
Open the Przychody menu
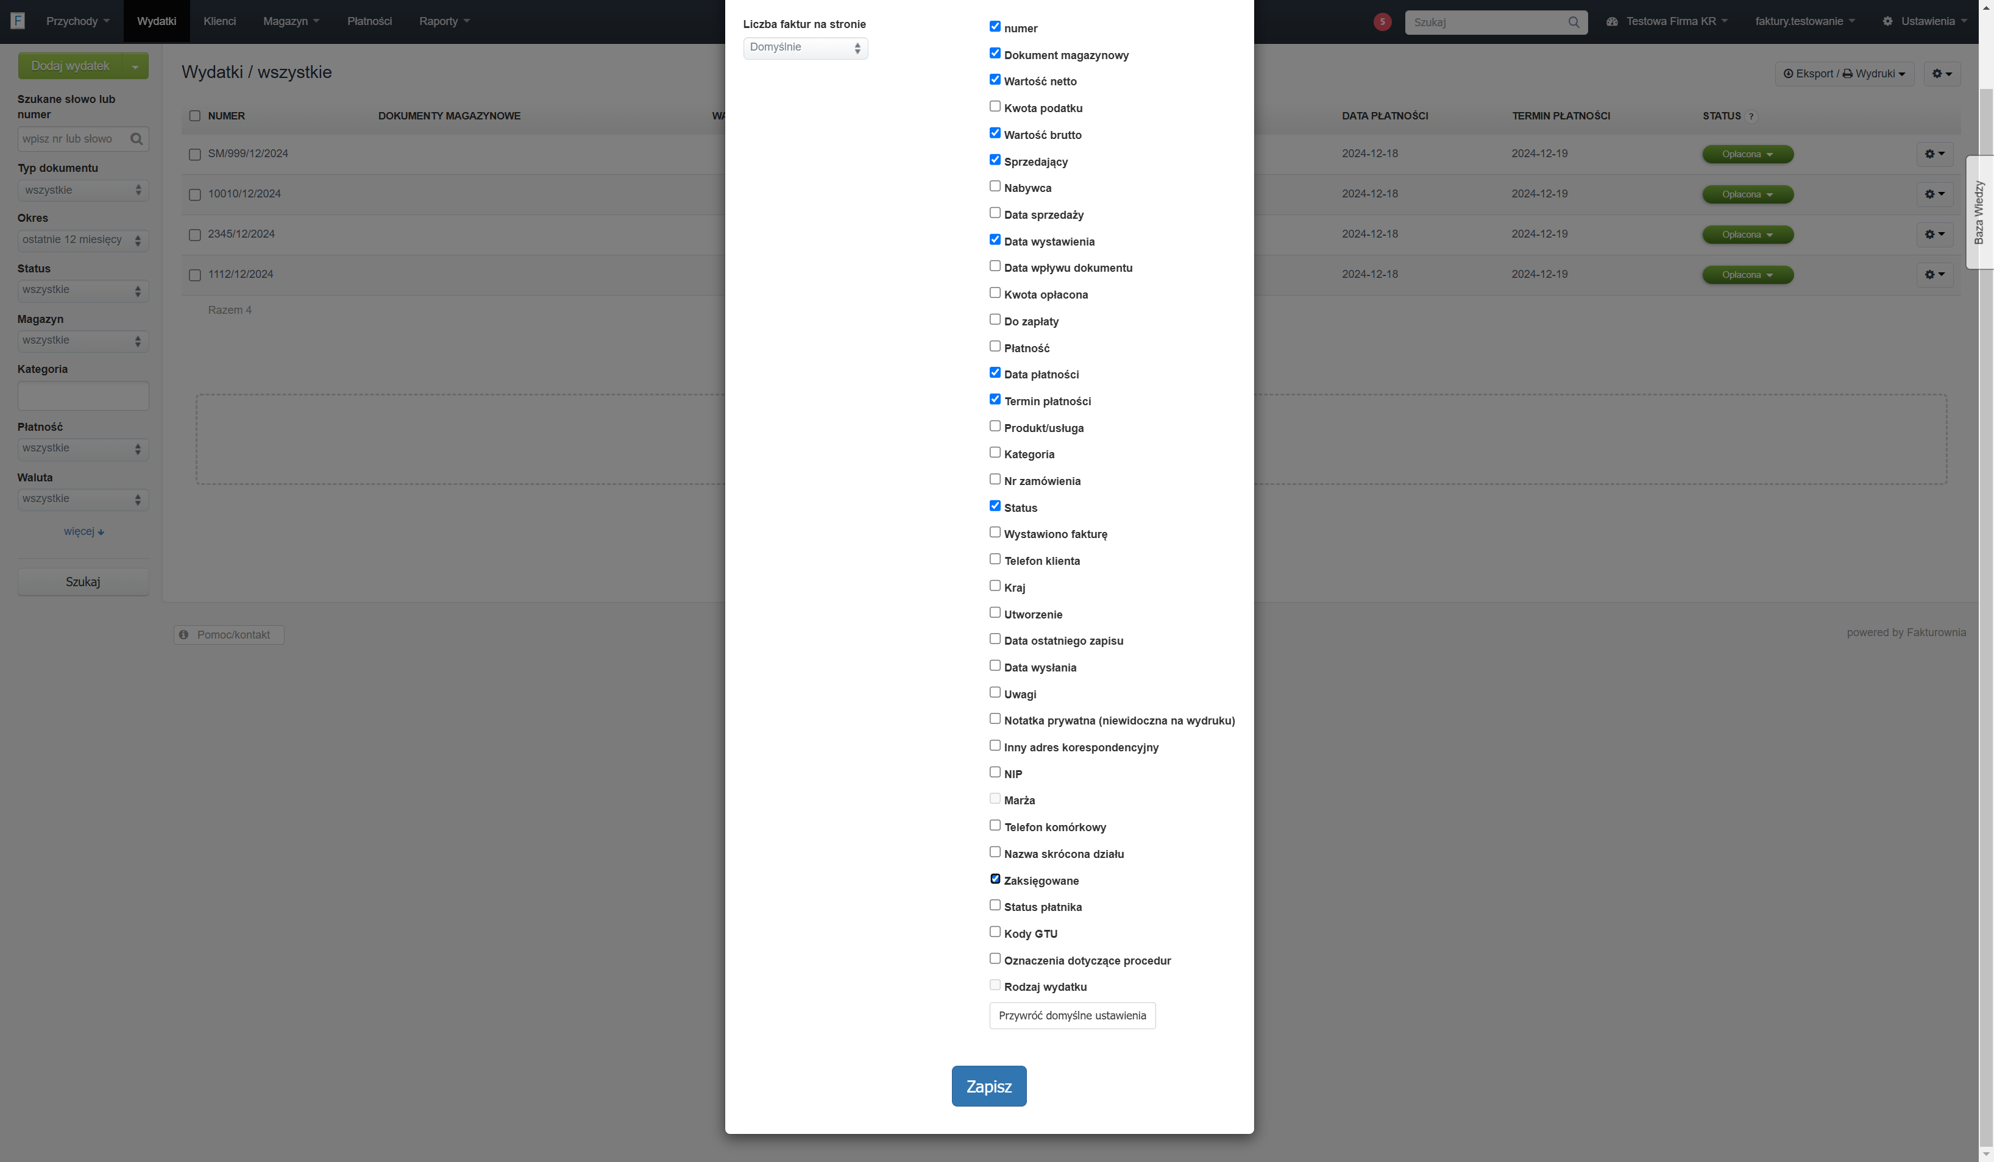77,21
